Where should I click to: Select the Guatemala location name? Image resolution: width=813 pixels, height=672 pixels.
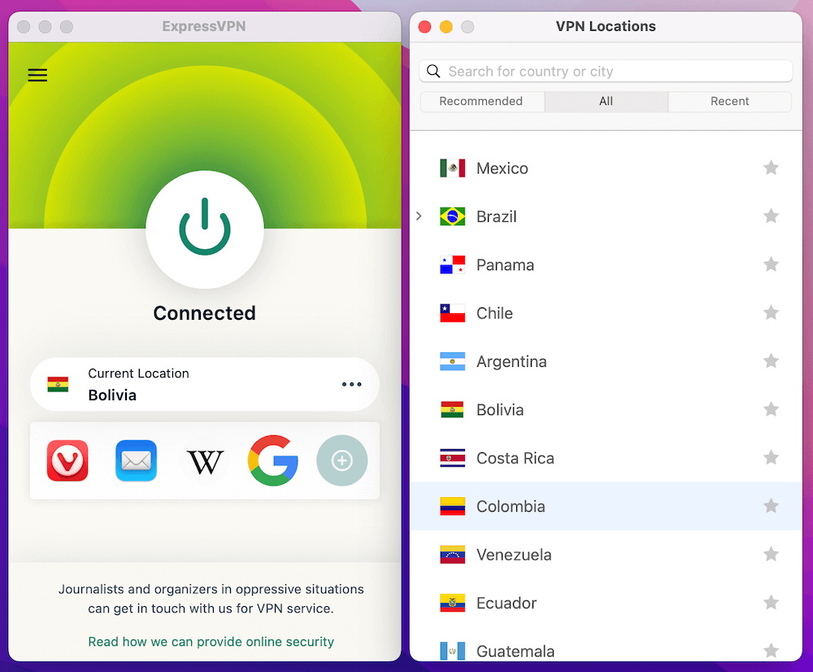click(515, 651)
